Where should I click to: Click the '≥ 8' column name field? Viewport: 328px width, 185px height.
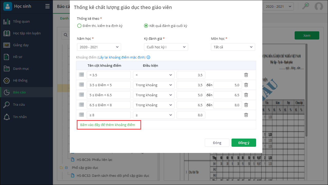(109, 115)
